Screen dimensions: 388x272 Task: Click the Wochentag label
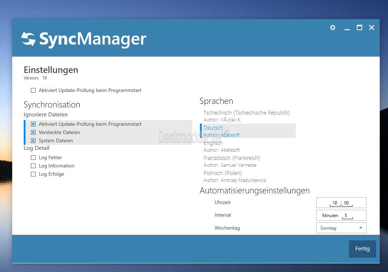pyautogui.click(x=227, y=228)
